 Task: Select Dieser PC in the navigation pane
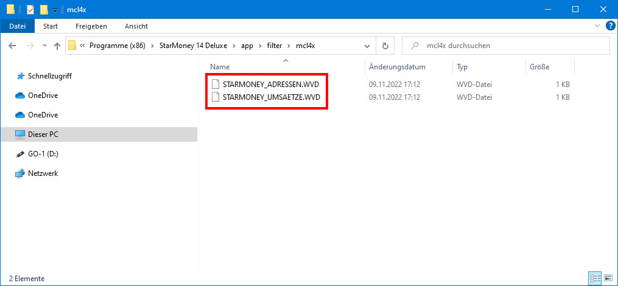(x=43, y=134)
